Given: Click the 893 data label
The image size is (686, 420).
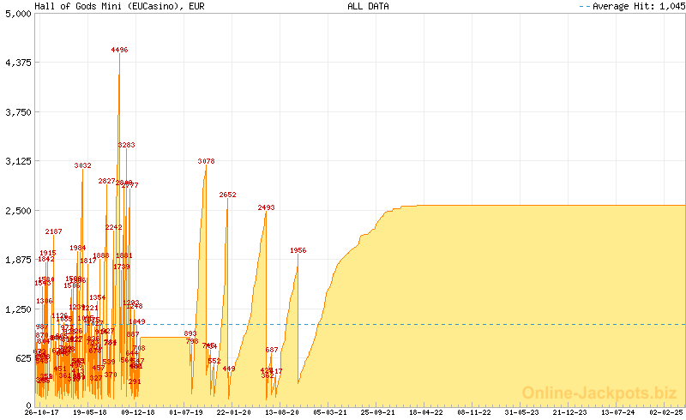Looking at the screenshot, I should pyautogui.click(x=190, y=333).
